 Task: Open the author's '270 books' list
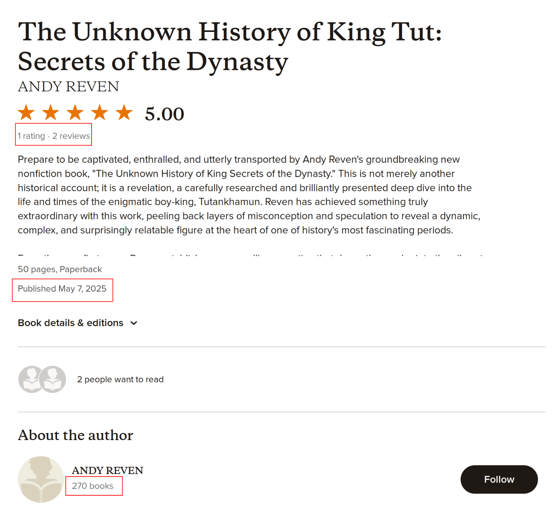93,486
